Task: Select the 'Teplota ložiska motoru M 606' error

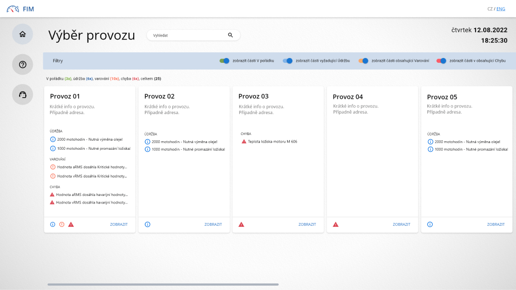Action: click(272, 142)
